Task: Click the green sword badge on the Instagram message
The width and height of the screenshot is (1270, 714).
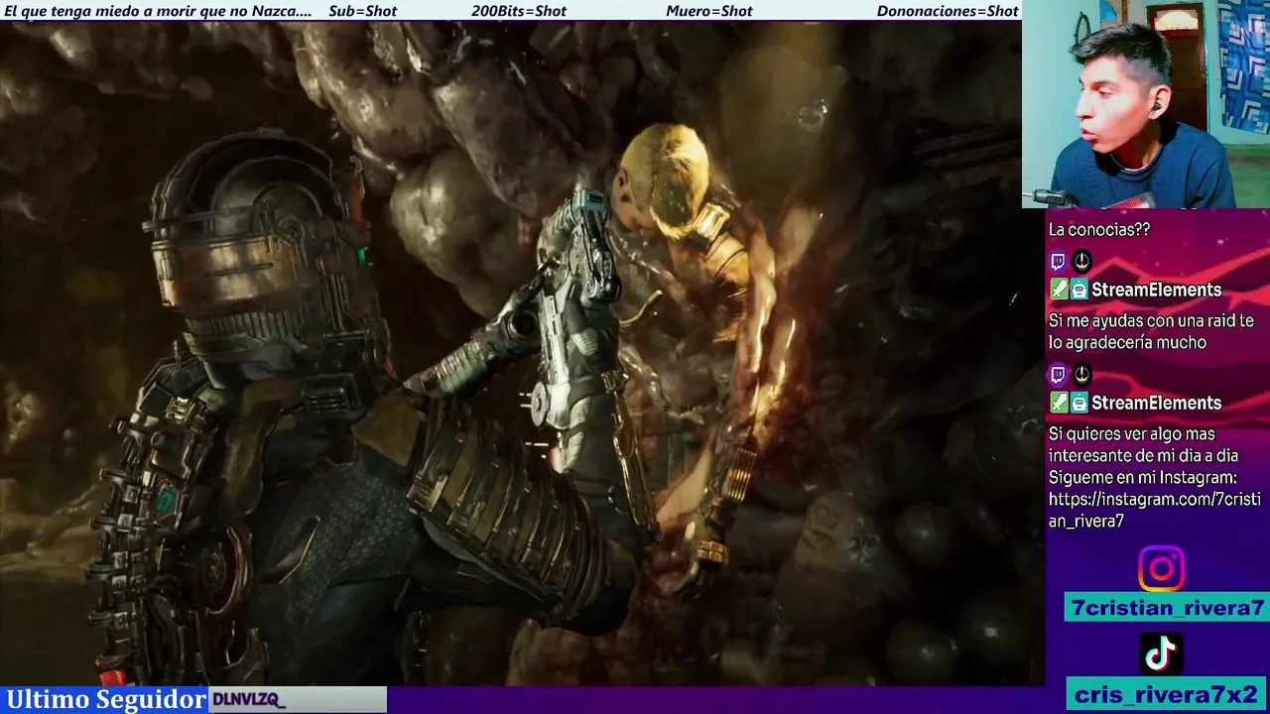Action: click(x=1059, y=403)
